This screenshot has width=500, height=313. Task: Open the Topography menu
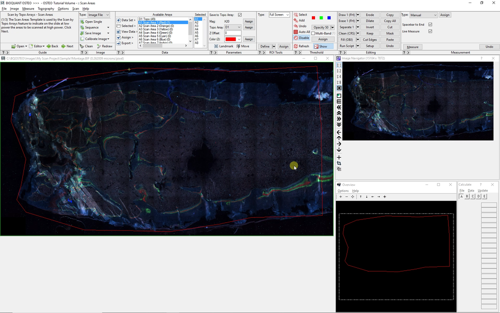tap(46, 8)
